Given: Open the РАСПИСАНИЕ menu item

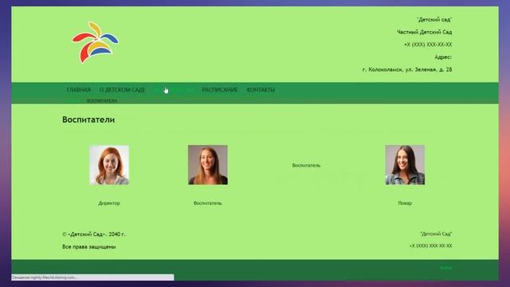Looking at the screenshot, I should click(x=220, y=90).
